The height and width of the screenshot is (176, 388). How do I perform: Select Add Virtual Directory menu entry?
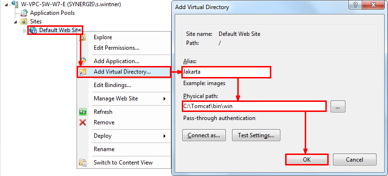click(124, 72)
